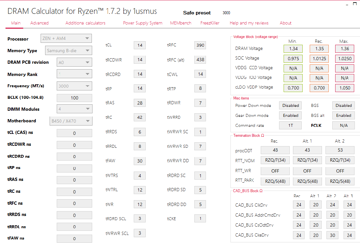The image size is (360, 243).
Task: Click the tRAS ns input field
Action: [x=74, y=180]
